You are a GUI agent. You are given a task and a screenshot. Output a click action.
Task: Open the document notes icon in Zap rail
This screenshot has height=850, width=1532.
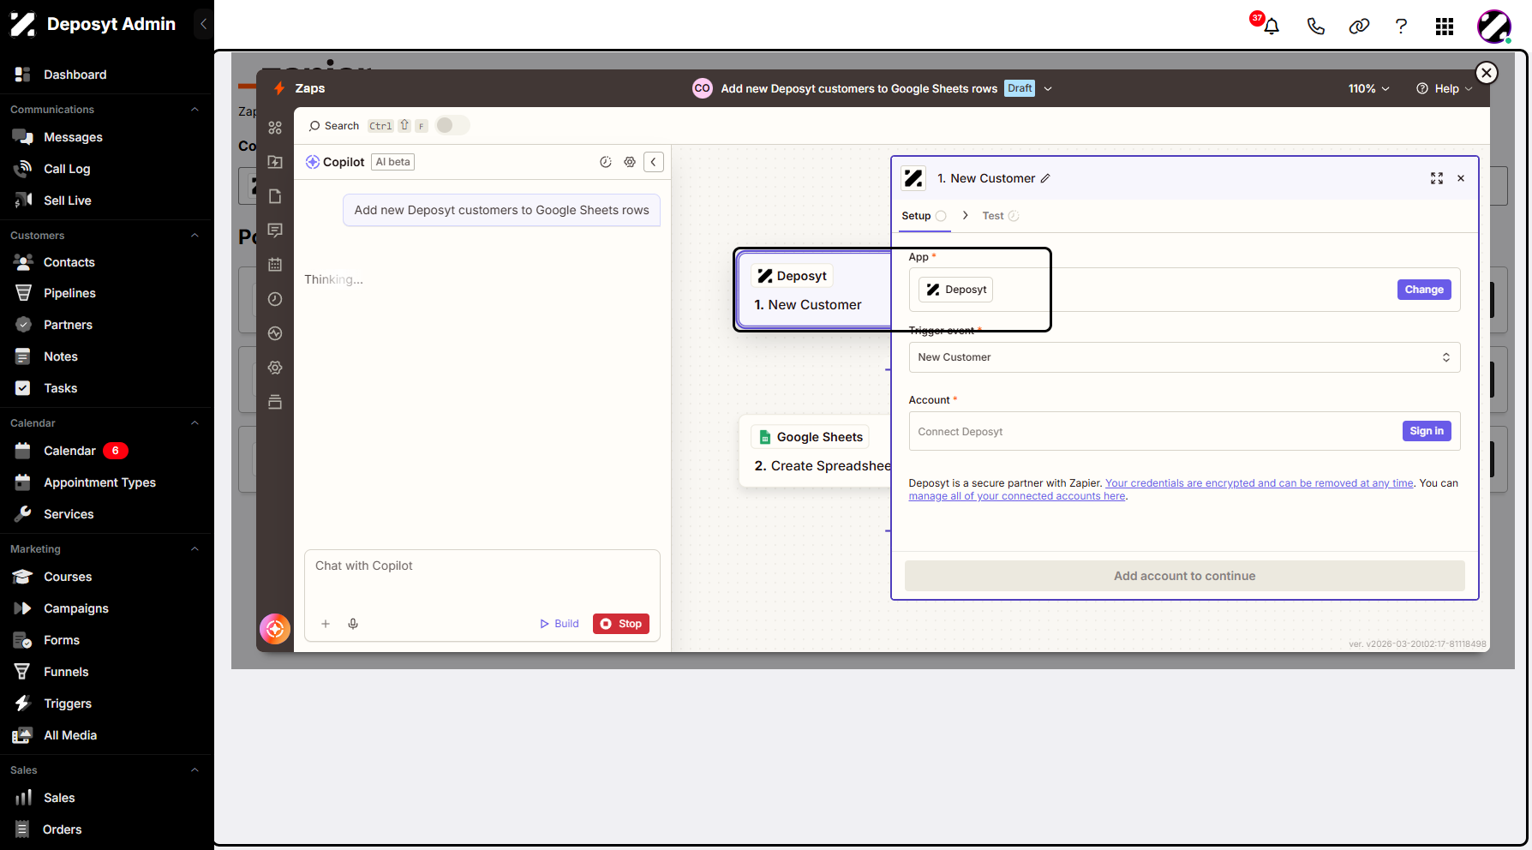275,196
